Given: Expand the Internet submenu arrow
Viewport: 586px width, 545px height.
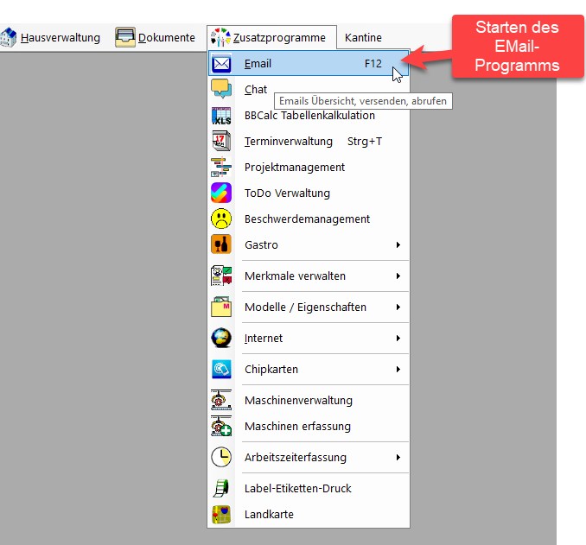Looking at the screenshot, I should click(398, 338).
